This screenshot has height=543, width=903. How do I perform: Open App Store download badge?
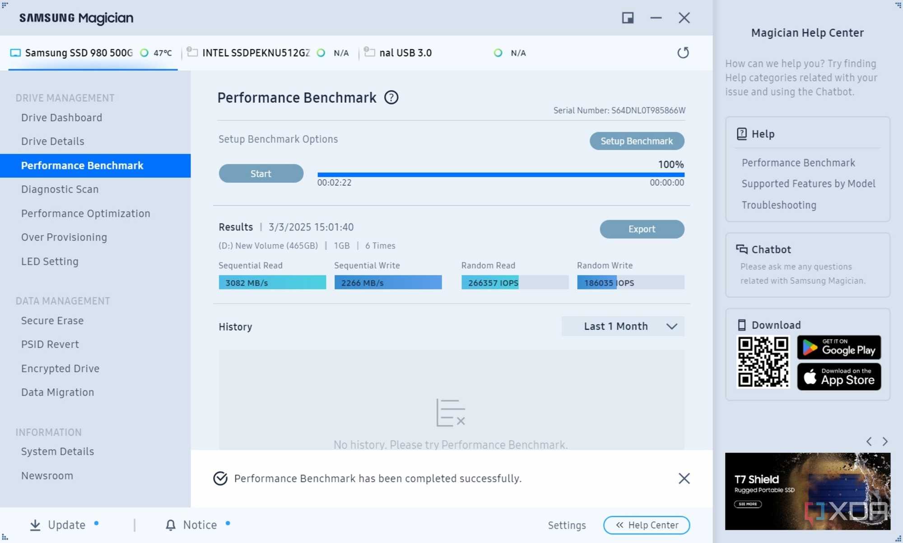(839, 377)
